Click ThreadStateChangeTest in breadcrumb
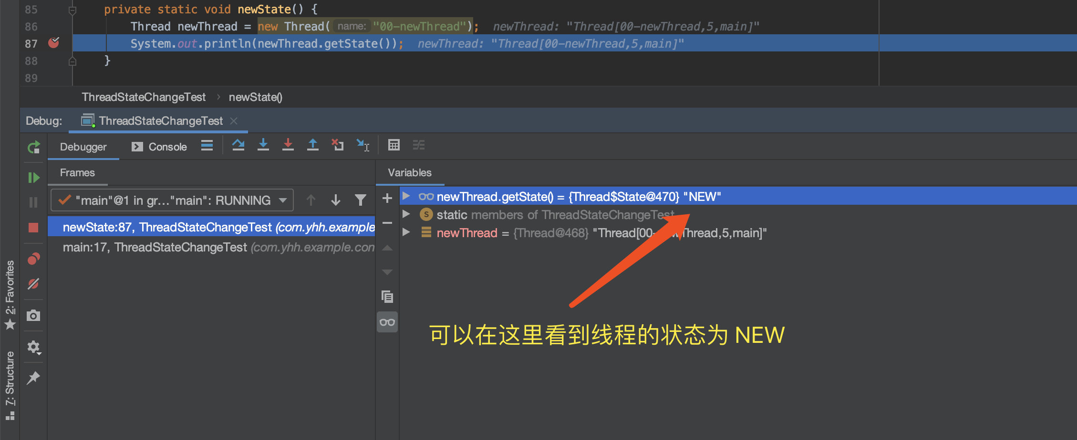 coord(144,97)
